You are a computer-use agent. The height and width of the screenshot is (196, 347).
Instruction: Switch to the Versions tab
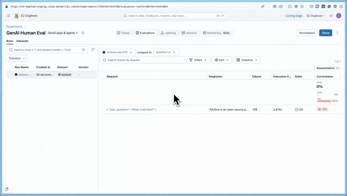[189, 33]
